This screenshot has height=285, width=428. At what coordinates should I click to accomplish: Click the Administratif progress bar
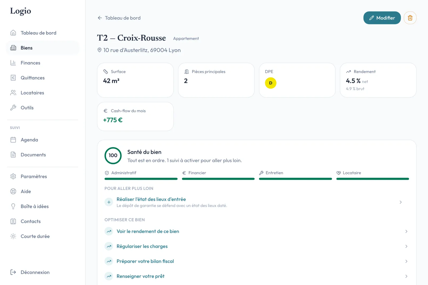point(141,179)
